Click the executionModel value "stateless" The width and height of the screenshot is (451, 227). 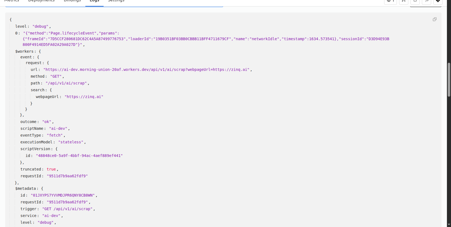click(71, 142)
